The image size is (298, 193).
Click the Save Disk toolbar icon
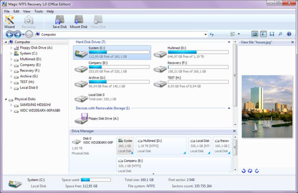(x=59, y=21)
